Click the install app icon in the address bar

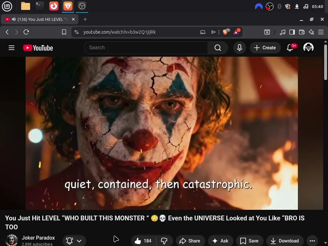(x=203, y=32)
